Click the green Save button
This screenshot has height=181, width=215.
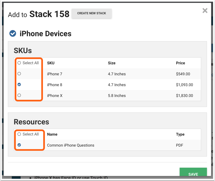pos(193,172)
